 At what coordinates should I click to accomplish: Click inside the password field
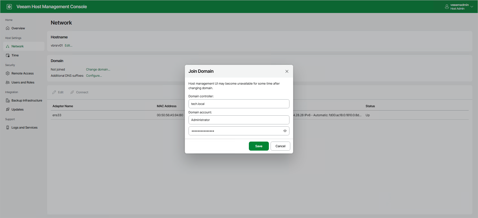[235, 131]
